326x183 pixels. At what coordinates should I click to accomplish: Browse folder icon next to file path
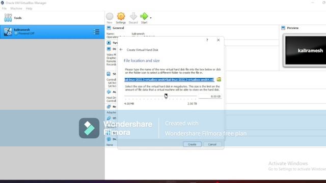[219, 79]
